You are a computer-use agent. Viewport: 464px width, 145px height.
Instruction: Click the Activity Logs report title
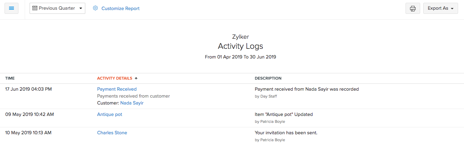240,46
